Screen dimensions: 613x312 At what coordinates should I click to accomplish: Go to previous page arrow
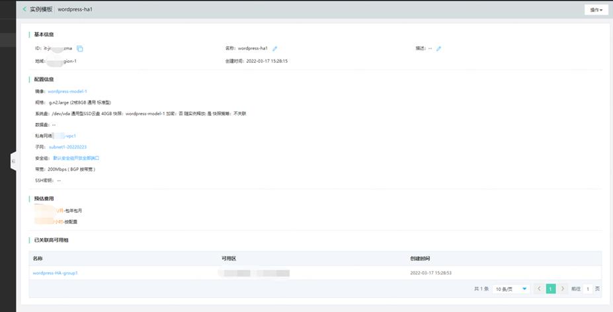click(x=539, y=289)
